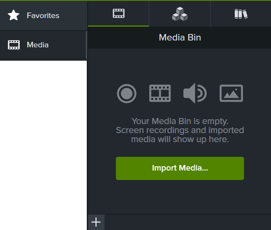
Task: Click the Media filmstrip icon in sidebar
Action: (14, 45)
